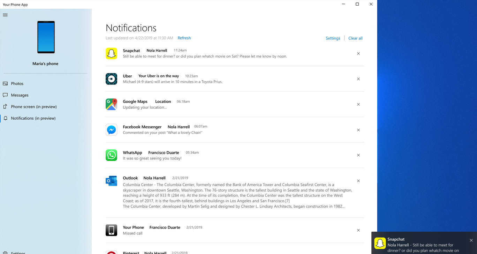Screen dimensions: 477x254
Task: Dismiss the WhatsApp notification from Francisco
Action: pos(358,155)
